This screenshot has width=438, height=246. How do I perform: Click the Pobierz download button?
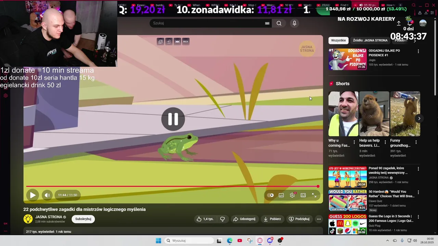pos(272,219)
